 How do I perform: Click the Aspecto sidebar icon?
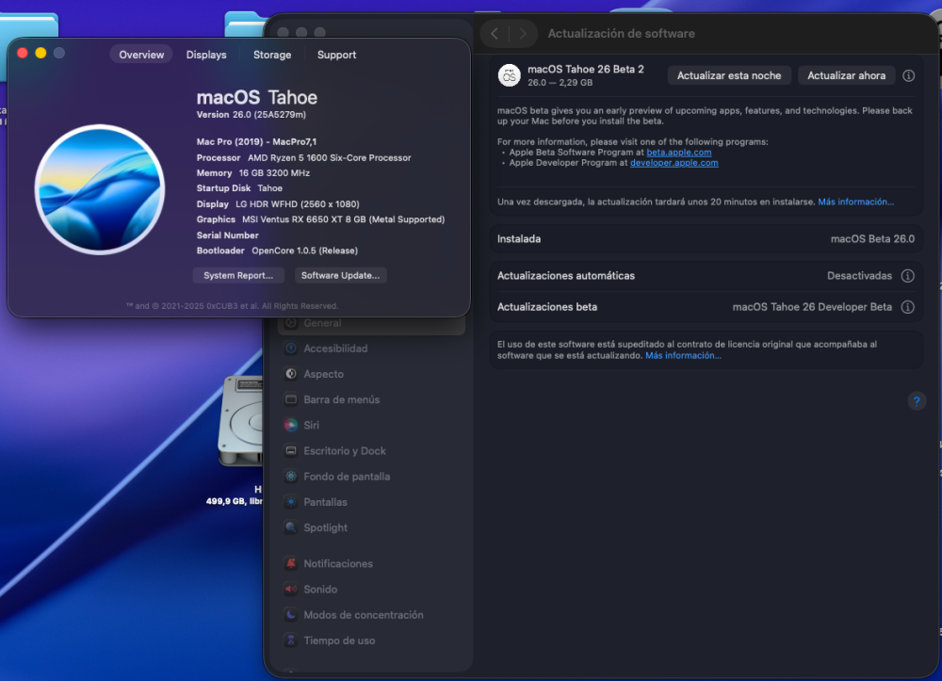pos(291,374)
